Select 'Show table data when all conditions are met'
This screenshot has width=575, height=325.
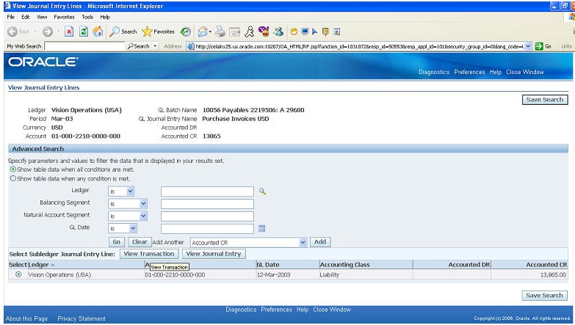coord(13,169)
